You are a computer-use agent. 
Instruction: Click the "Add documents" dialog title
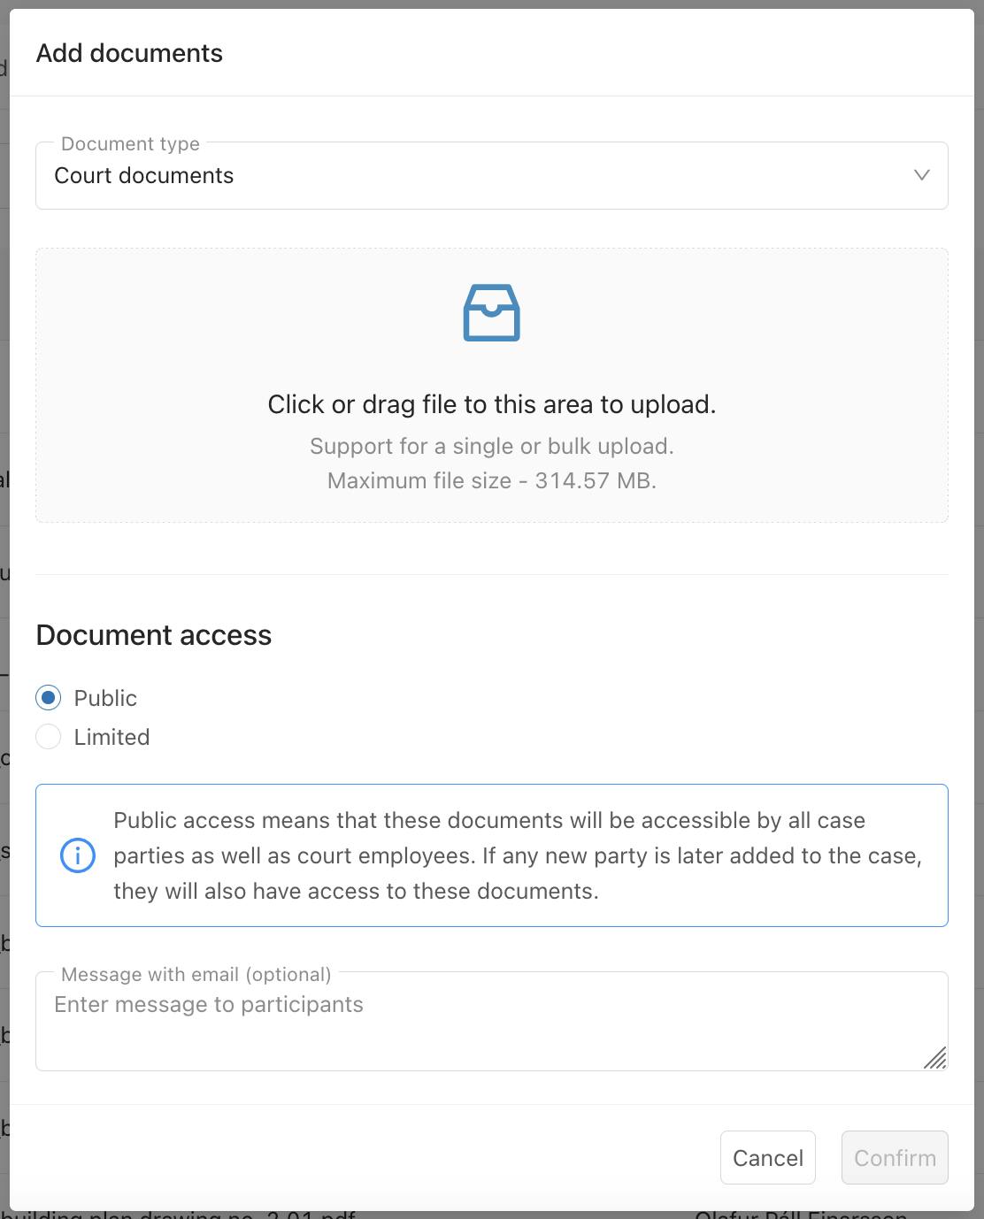coord(129,53)
